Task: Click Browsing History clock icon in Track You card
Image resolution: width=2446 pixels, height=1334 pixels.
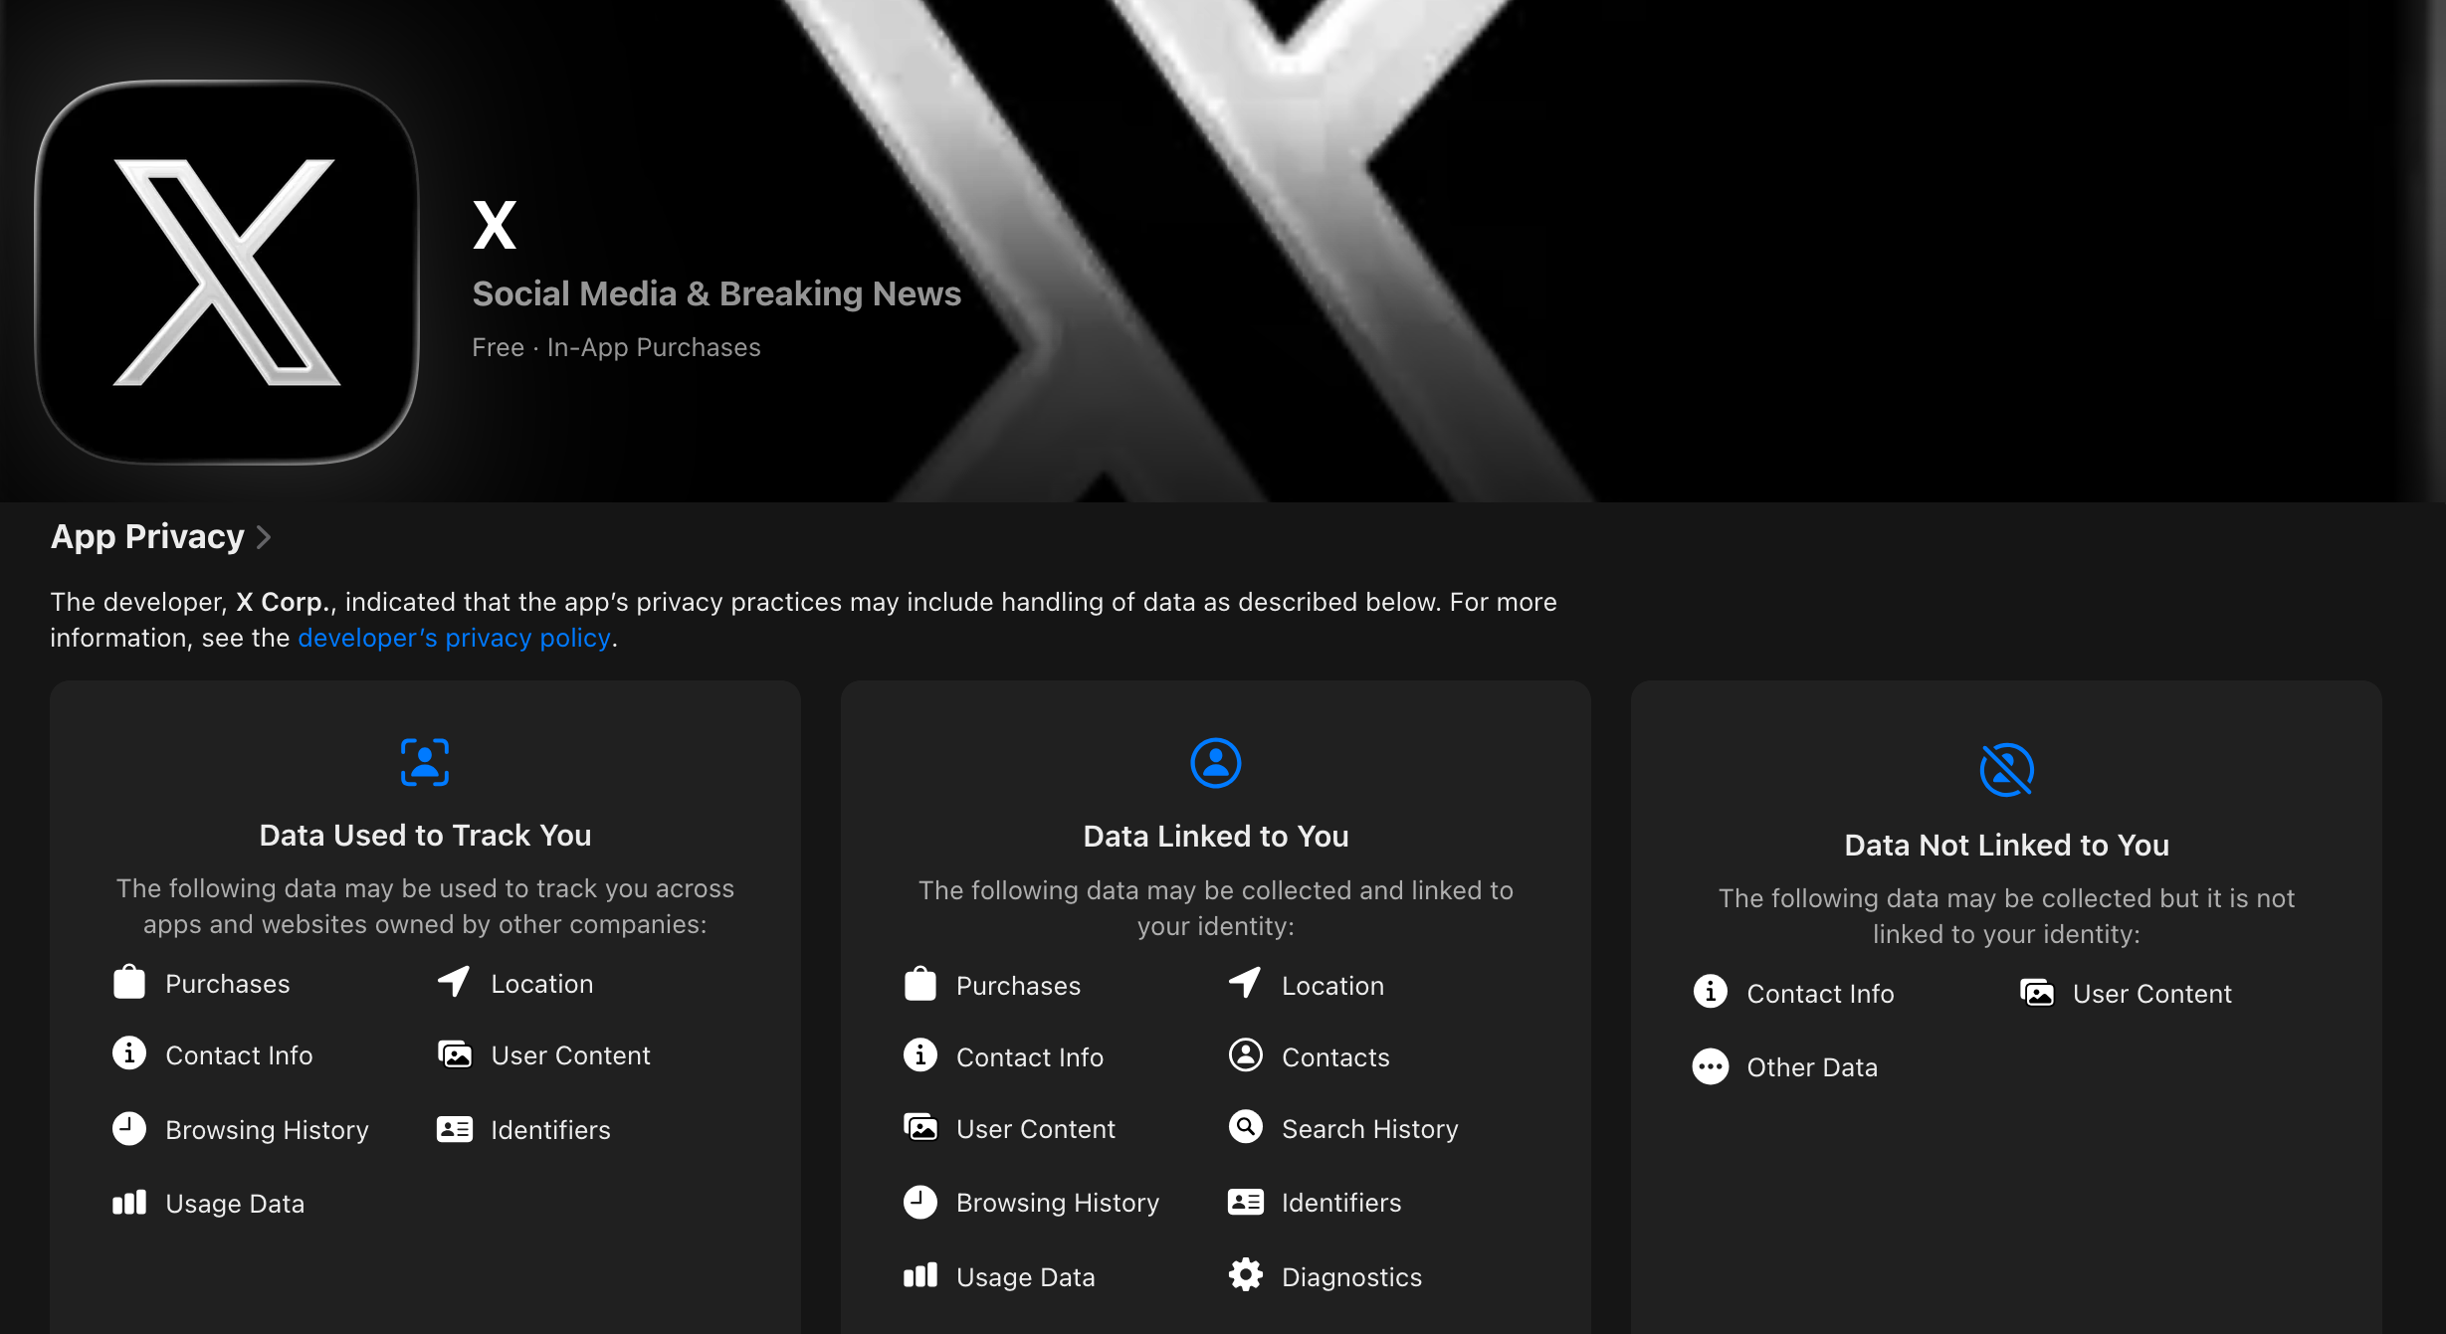Action: (129, 1128)
